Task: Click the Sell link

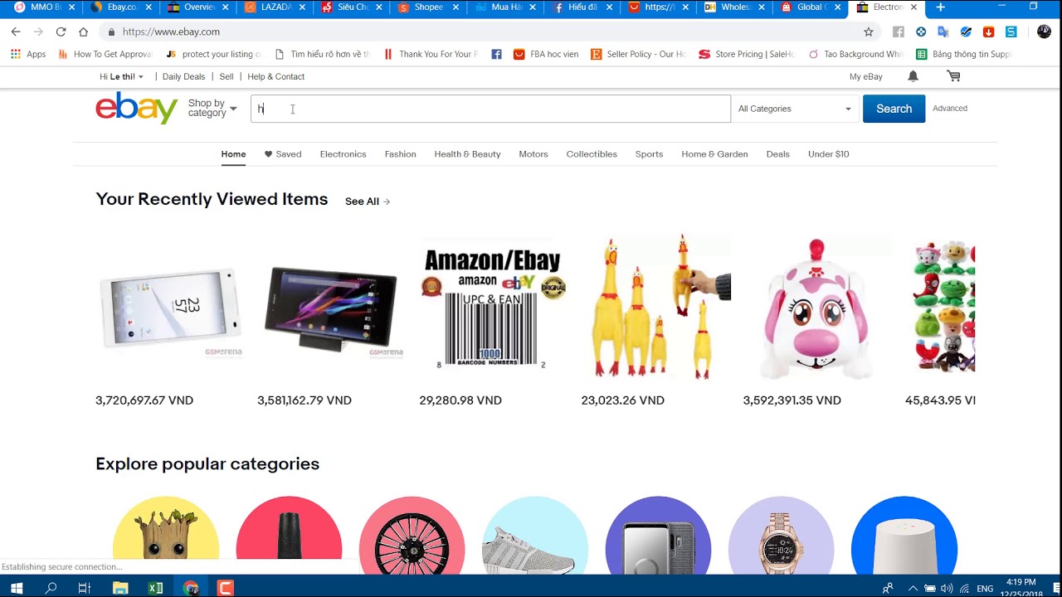Action: [x=227, y=76]
